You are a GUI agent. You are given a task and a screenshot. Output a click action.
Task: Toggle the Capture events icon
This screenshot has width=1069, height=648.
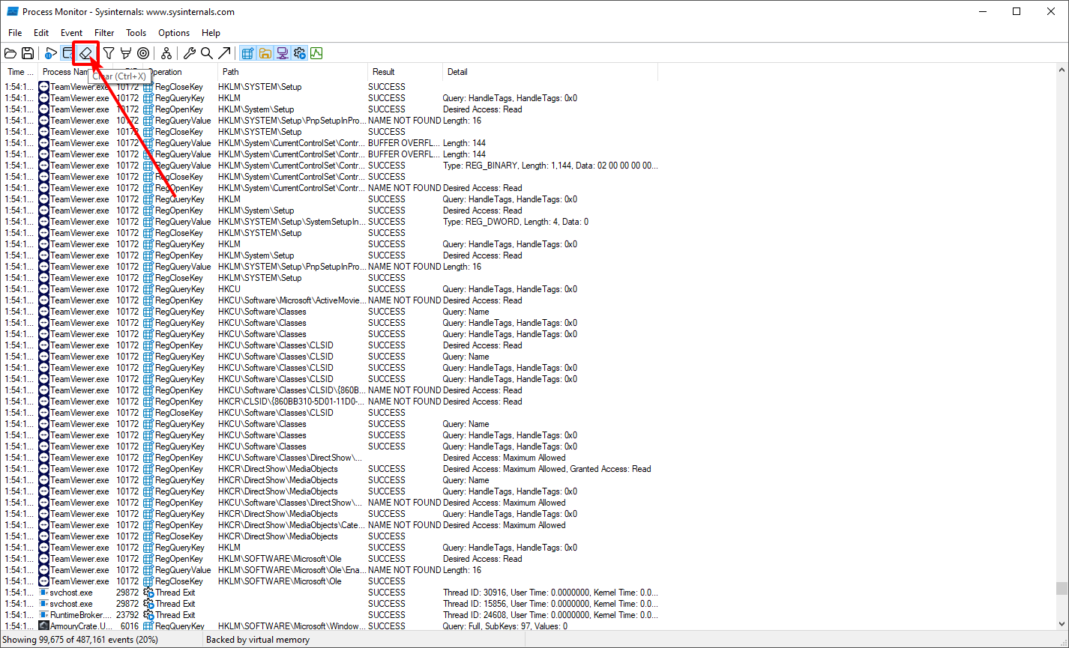point(51,53)
